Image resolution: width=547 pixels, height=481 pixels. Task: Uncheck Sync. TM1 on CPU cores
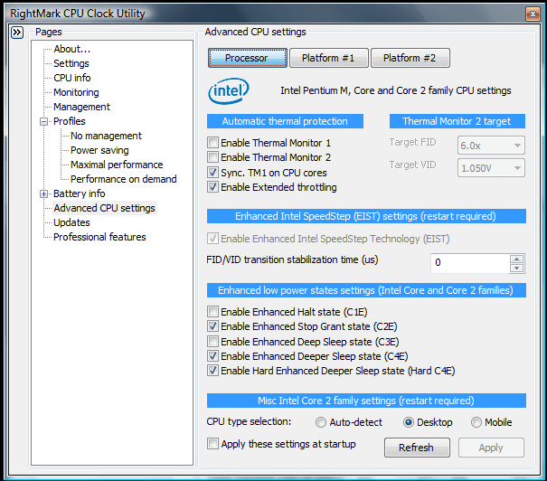[212, 173]
